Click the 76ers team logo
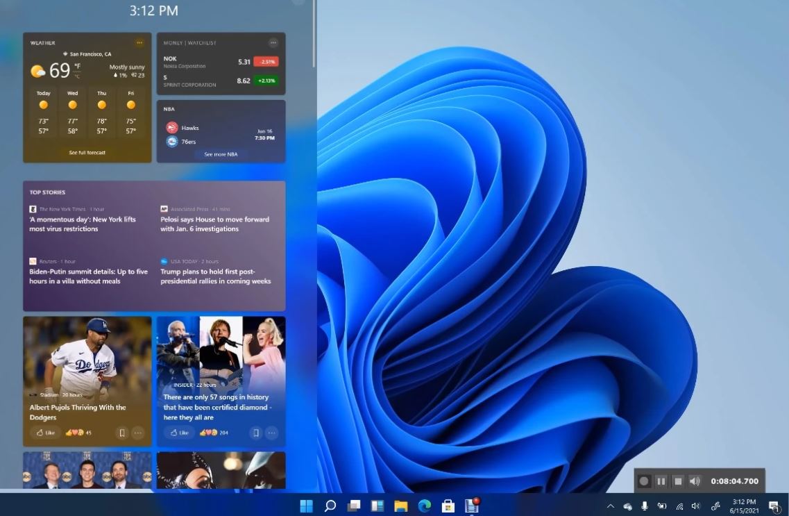The height and width of the screenshot is (516, 789). coord(172,143)
